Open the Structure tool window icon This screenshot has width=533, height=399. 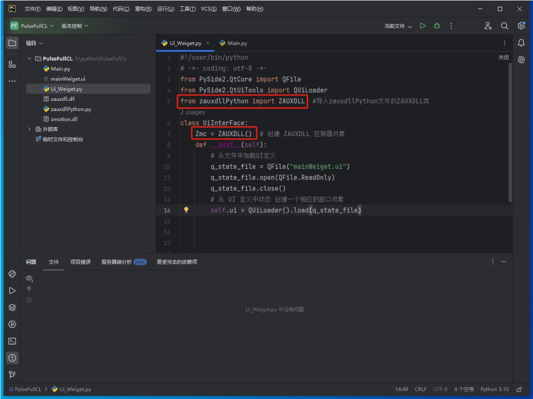pos(12,64)
